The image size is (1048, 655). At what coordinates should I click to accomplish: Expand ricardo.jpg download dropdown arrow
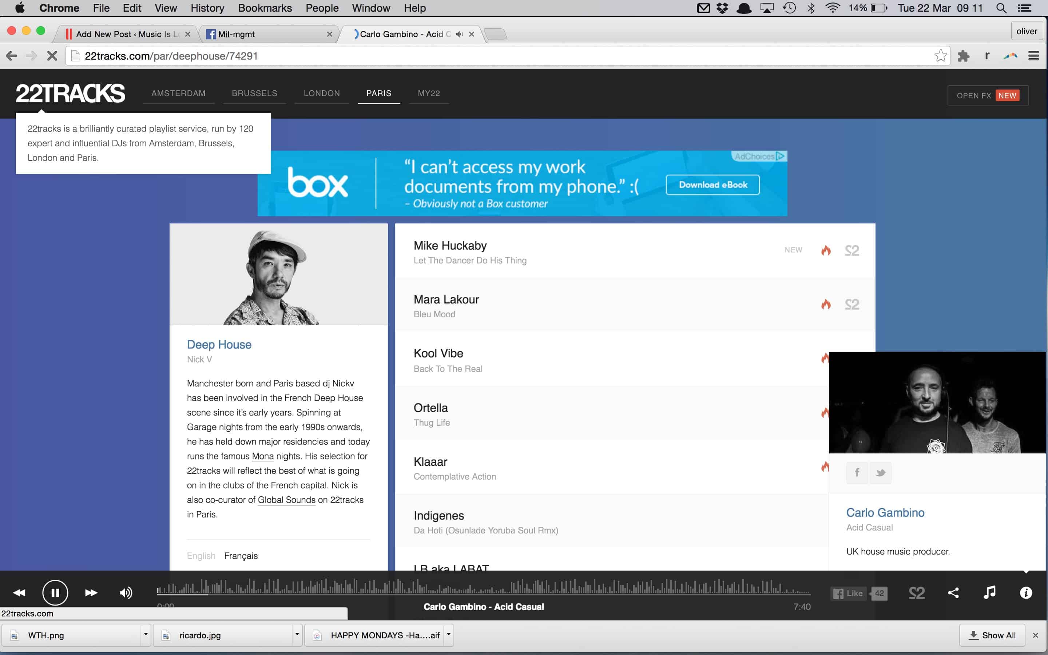[x=297, y=635]
